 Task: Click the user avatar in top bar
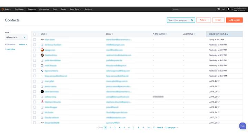coord(229,9)
